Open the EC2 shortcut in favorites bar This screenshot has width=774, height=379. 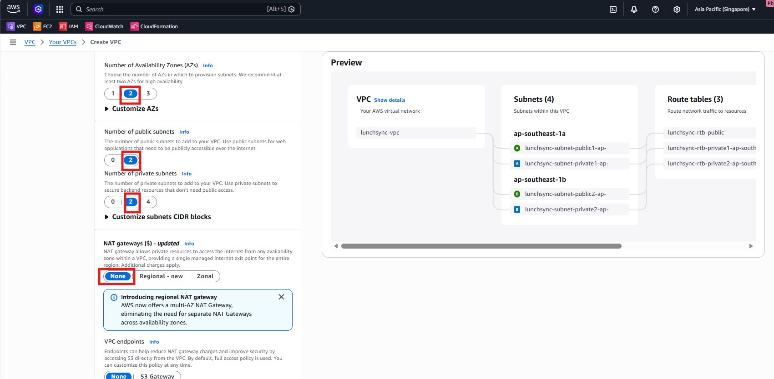pos(43,26)
